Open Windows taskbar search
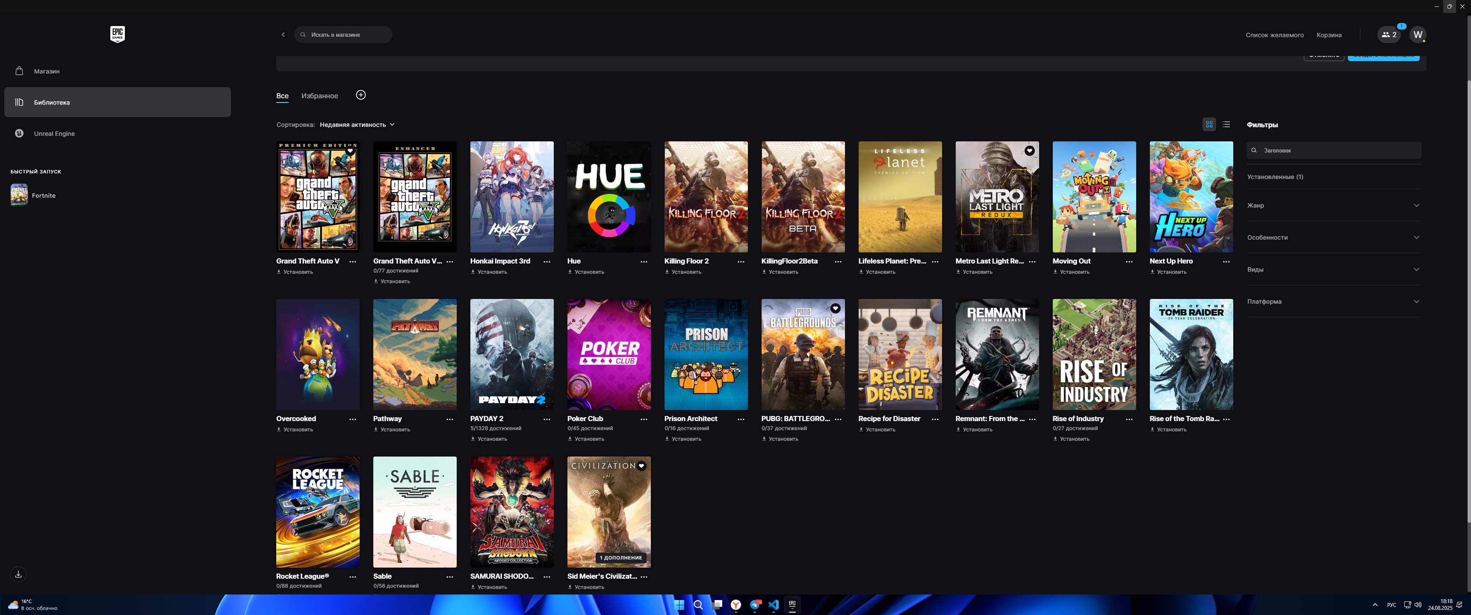The height and width of the screenshot is (615, 1471). click(698, 605)
